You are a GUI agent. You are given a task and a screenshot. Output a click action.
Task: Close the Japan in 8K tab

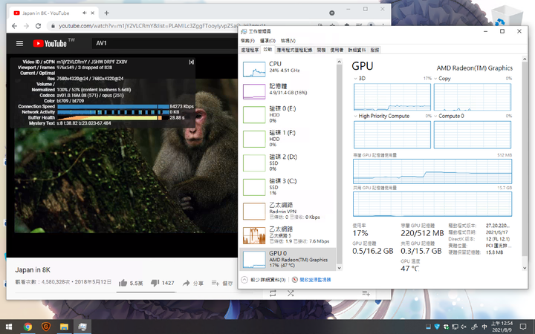[92, 13]
